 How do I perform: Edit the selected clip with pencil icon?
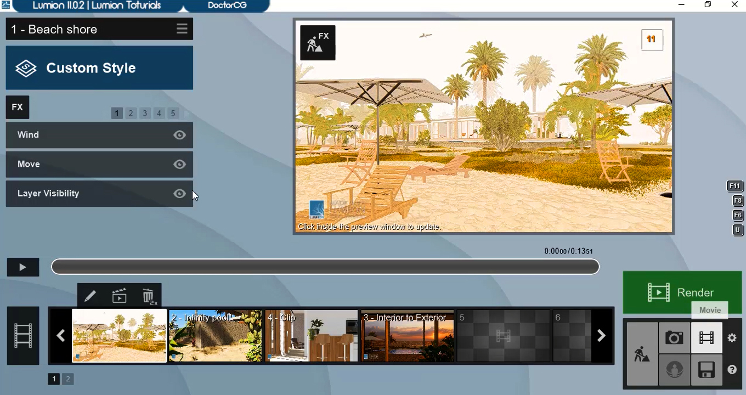pyautogui.click(x=91, y=297)
